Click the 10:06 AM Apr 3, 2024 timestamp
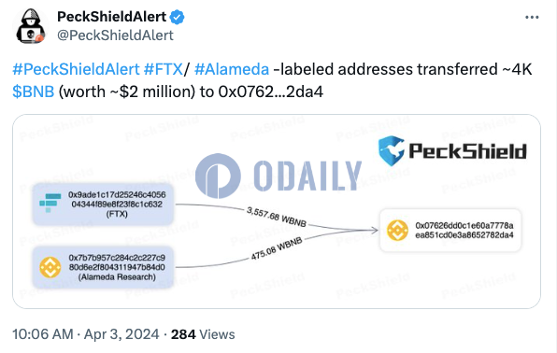Screen dimensions: 557x353 coord(86,334)
